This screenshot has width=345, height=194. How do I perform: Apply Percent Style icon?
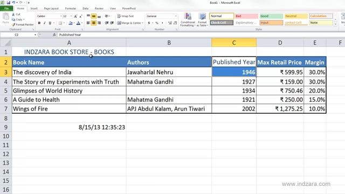pos(157,23)
